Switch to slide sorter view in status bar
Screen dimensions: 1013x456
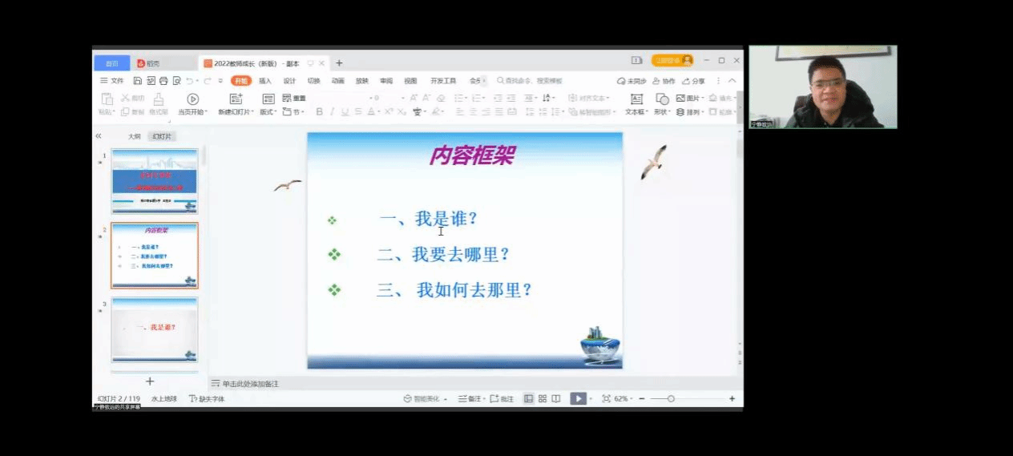pyautogui.click(x=543, y=398)
